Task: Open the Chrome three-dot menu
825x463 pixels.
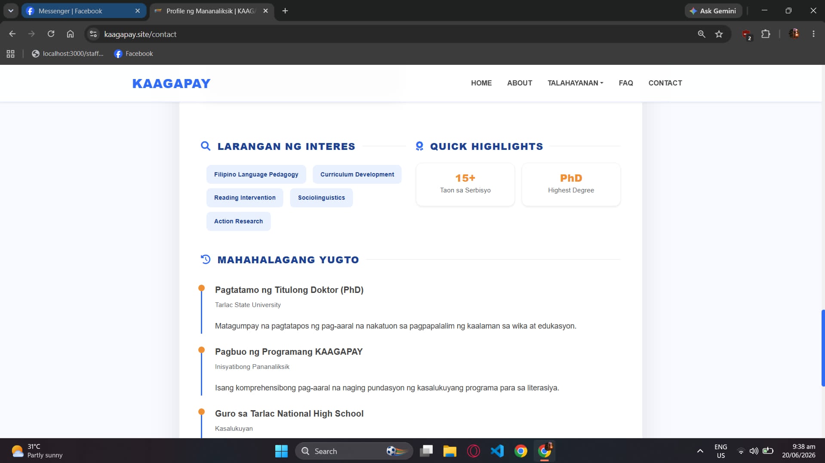Action: 813,34
